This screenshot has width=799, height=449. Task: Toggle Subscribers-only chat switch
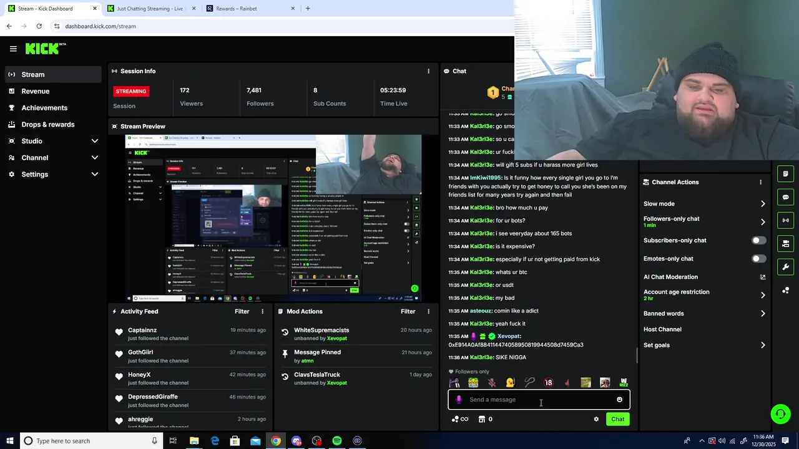point(758,241)
